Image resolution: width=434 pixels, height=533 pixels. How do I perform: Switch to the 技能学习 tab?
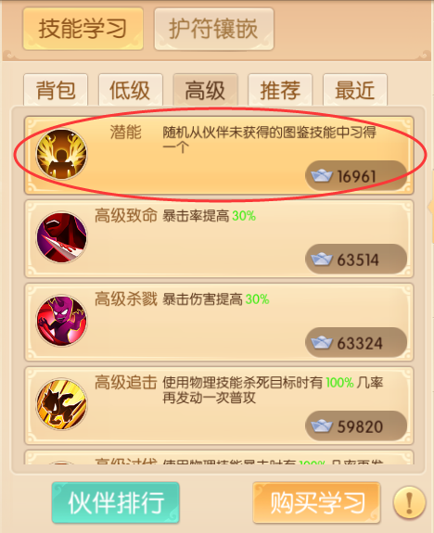click(83, 29)
